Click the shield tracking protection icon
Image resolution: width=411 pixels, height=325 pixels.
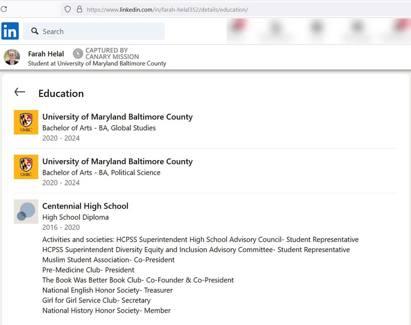[68, 9]
